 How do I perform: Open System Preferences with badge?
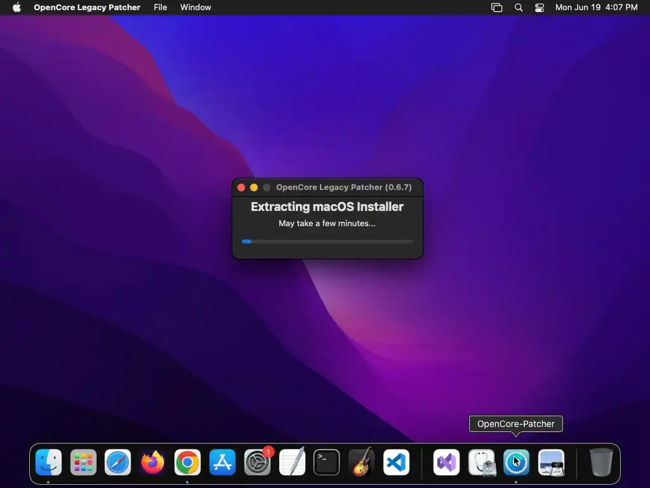pos(258,462)
